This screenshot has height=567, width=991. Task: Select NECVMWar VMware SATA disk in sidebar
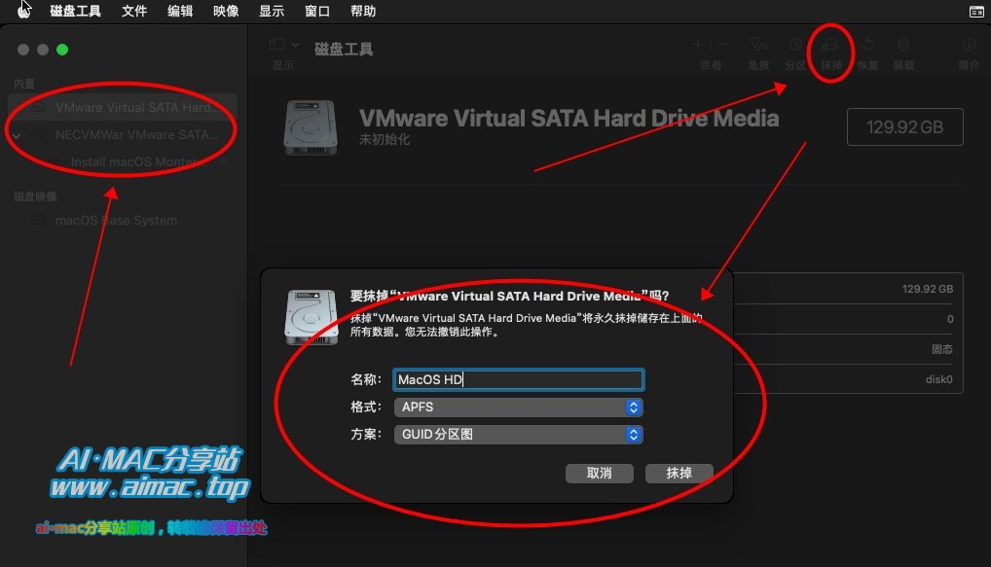pos(123,134)
